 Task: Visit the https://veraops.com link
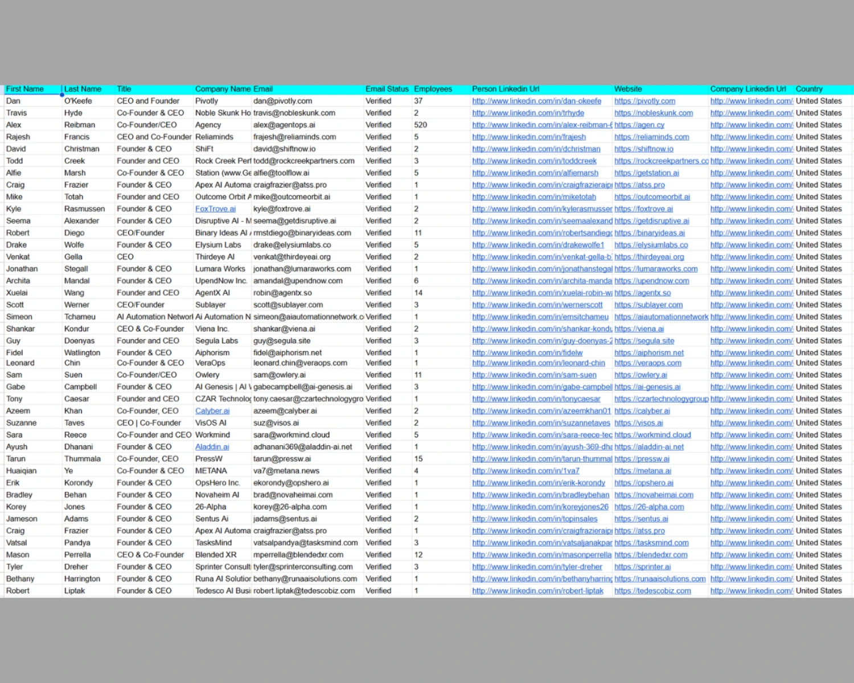click(648, 363)
